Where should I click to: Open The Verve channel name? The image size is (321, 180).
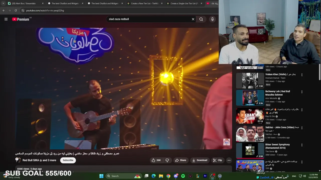(270, 151)
